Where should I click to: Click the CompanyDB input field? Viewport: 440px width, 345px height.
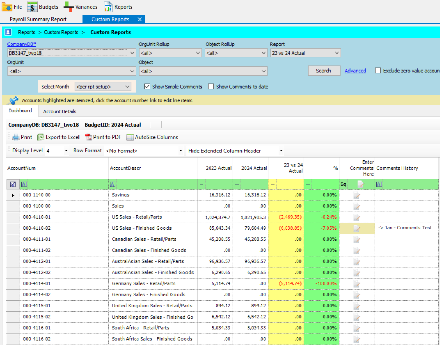coord(67,53)
